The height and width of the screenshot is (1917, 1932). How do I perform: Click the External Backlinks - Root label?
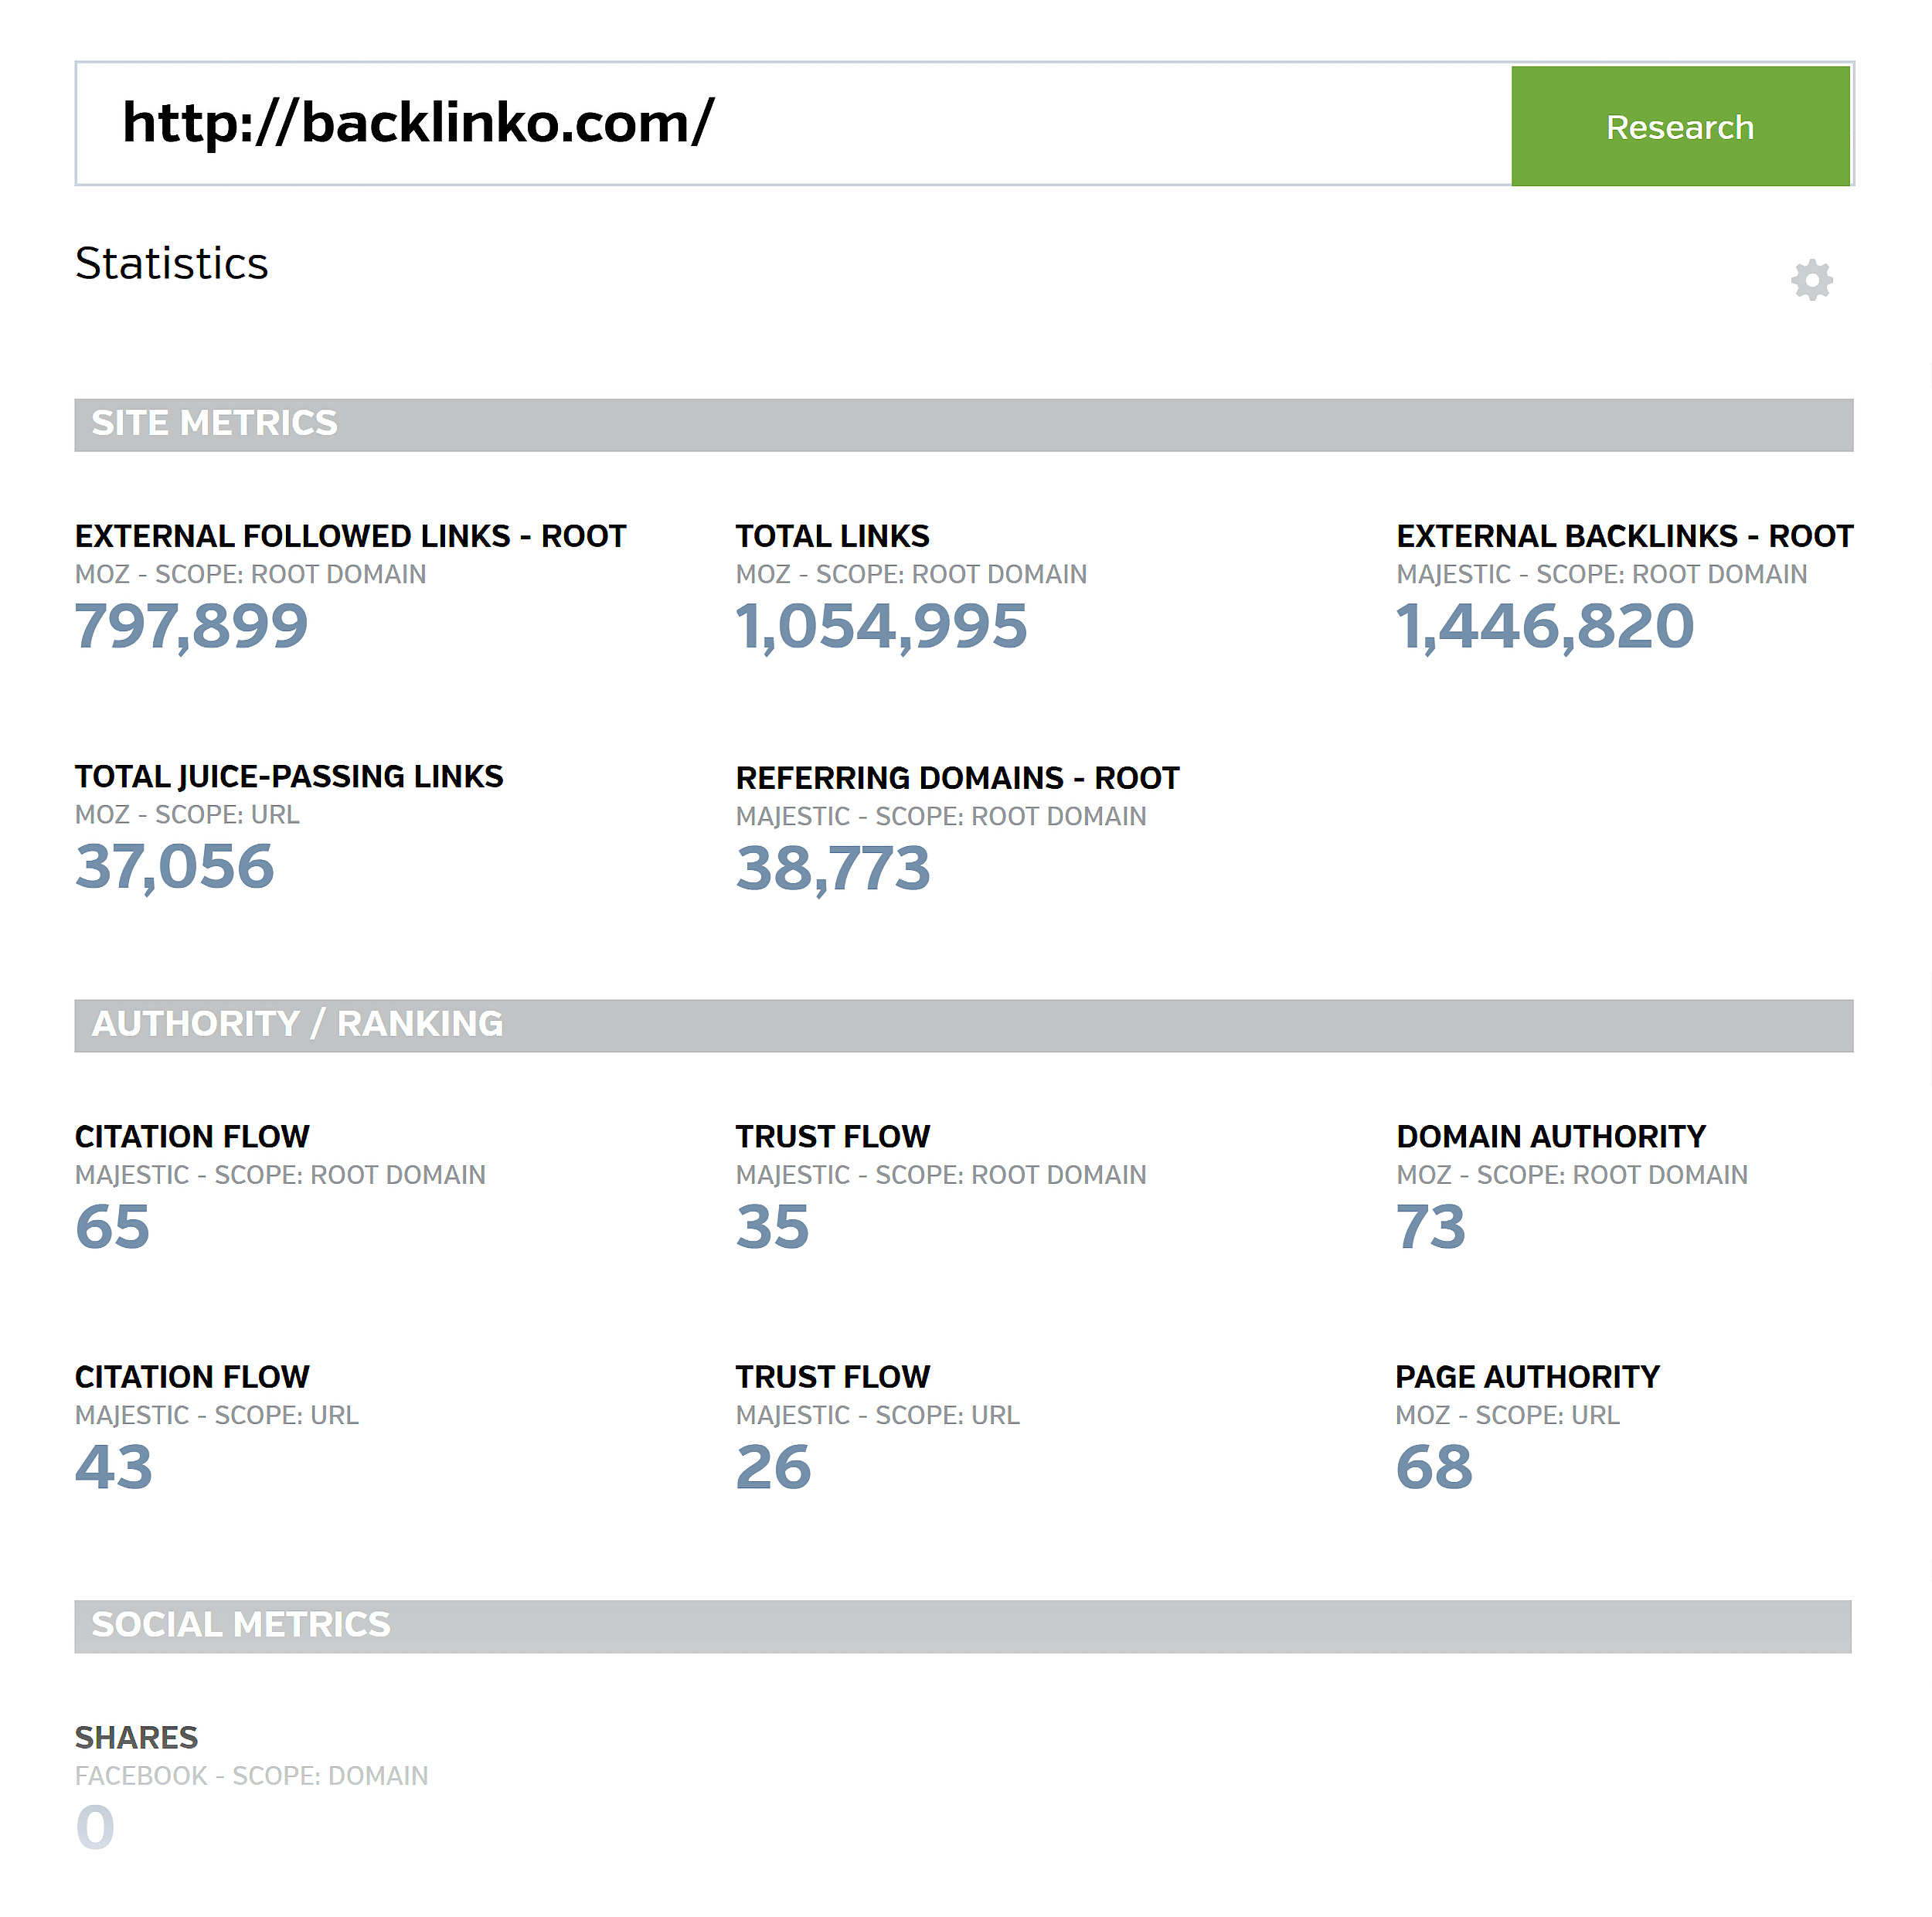click(x=1624, y=536)
